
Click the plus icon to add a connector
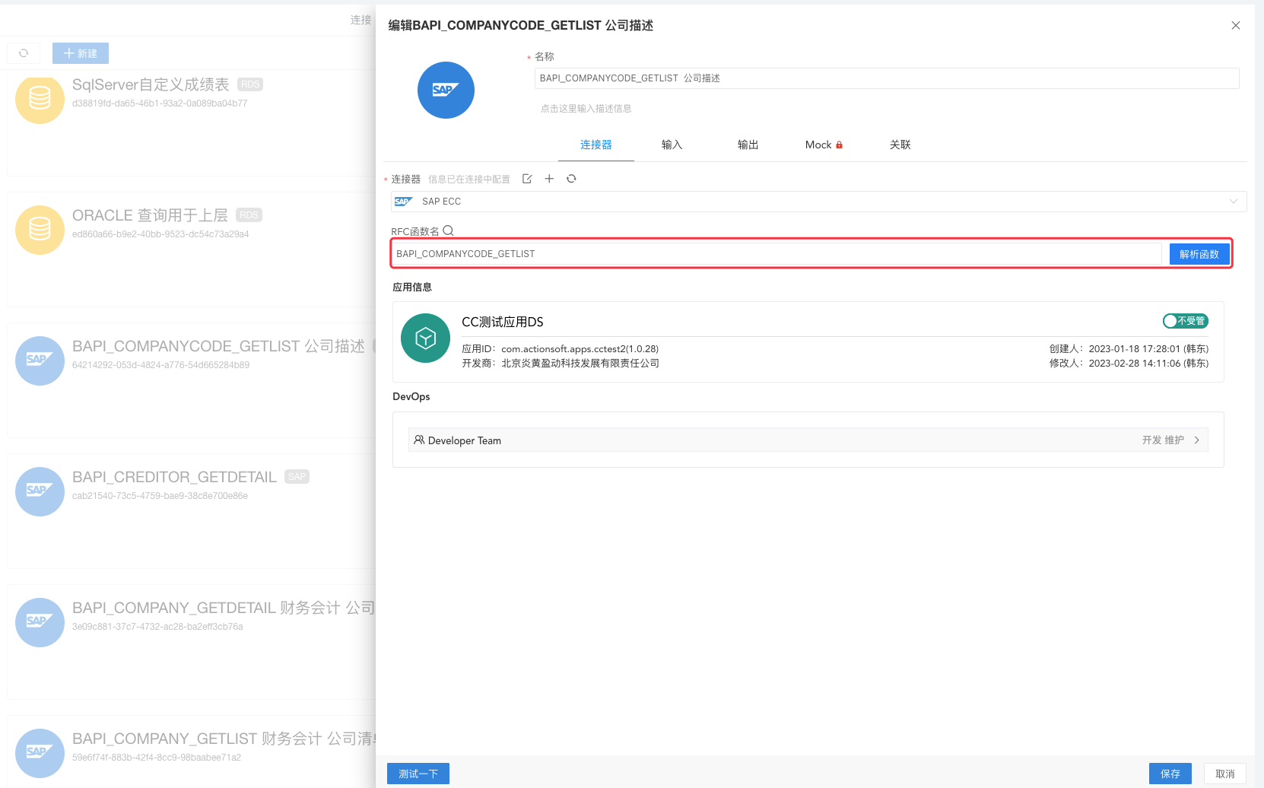[x=549, y=178]
